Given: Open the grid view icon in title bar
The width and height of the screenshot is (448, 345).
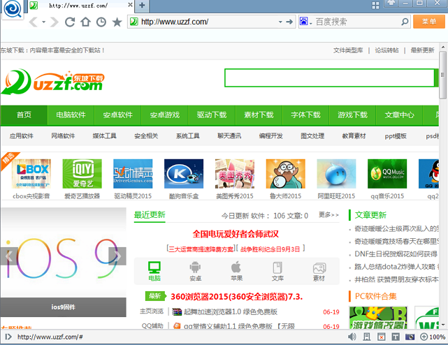Looking at the screenshot, I should (375, 6).
